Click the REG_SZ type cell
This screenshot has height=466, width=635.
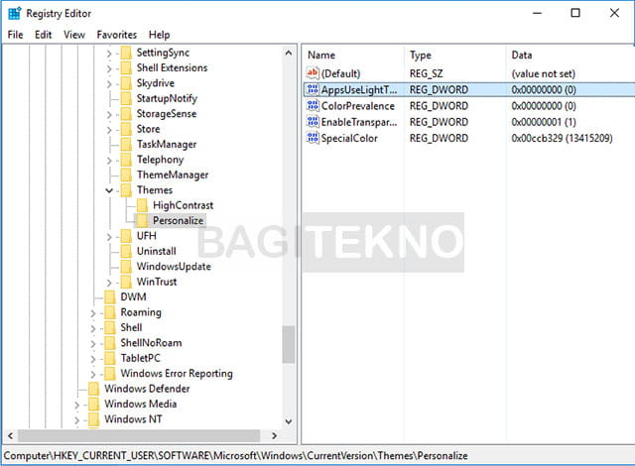[426, 73]
